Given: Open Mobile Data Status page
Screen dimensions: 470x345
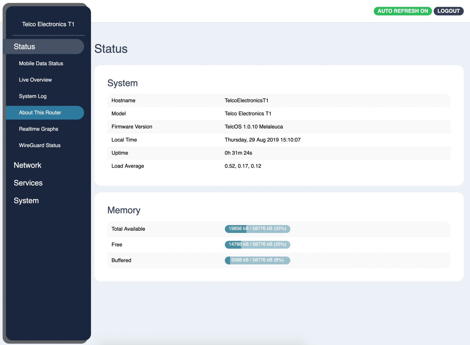Looking at the screenshot, I should [x=41, y=63].
